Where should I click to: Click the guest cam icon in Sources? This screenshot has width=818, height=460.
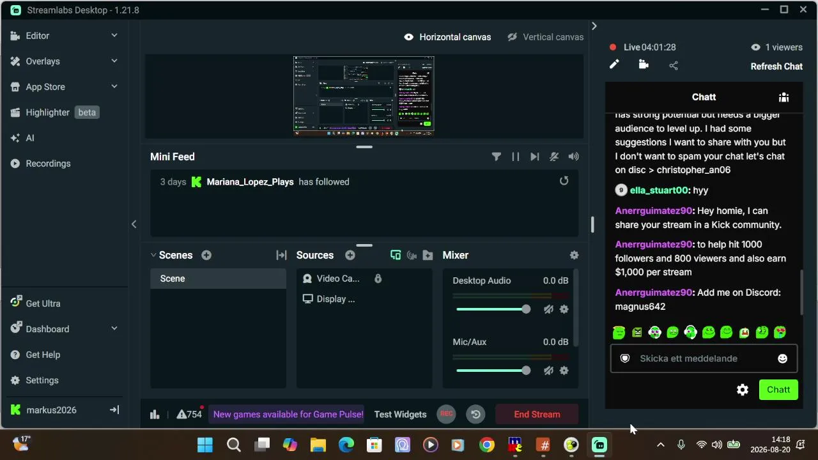pyautogui.click(x=412, y=255)
